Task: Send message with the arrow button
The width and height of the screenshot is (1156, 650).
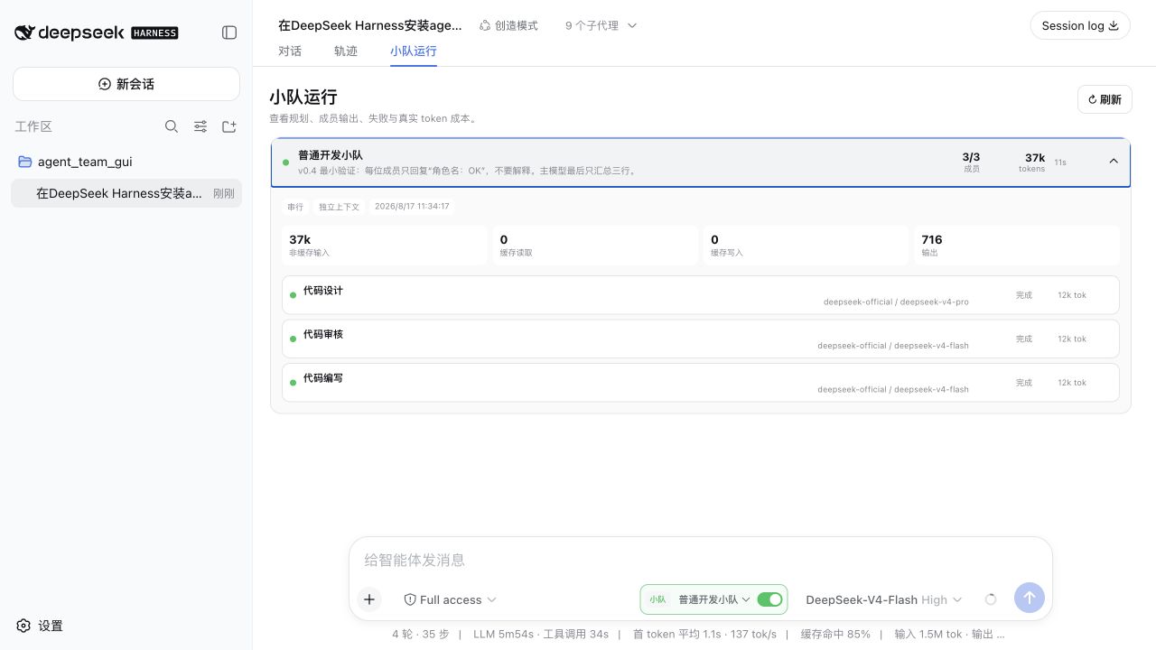Action: coord(1030,598)
